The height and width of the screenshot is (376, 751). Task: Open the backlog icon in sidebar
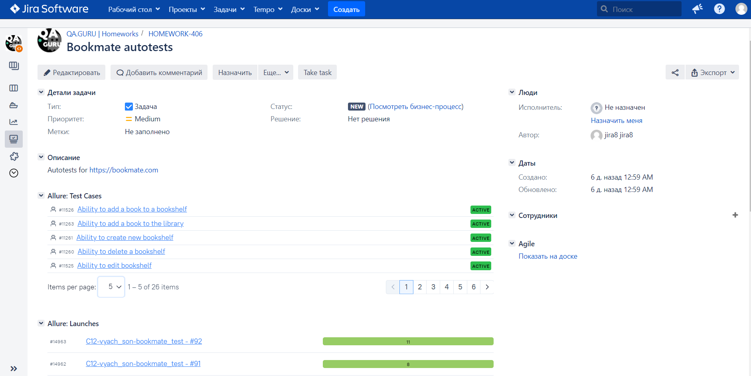(14, 65)
